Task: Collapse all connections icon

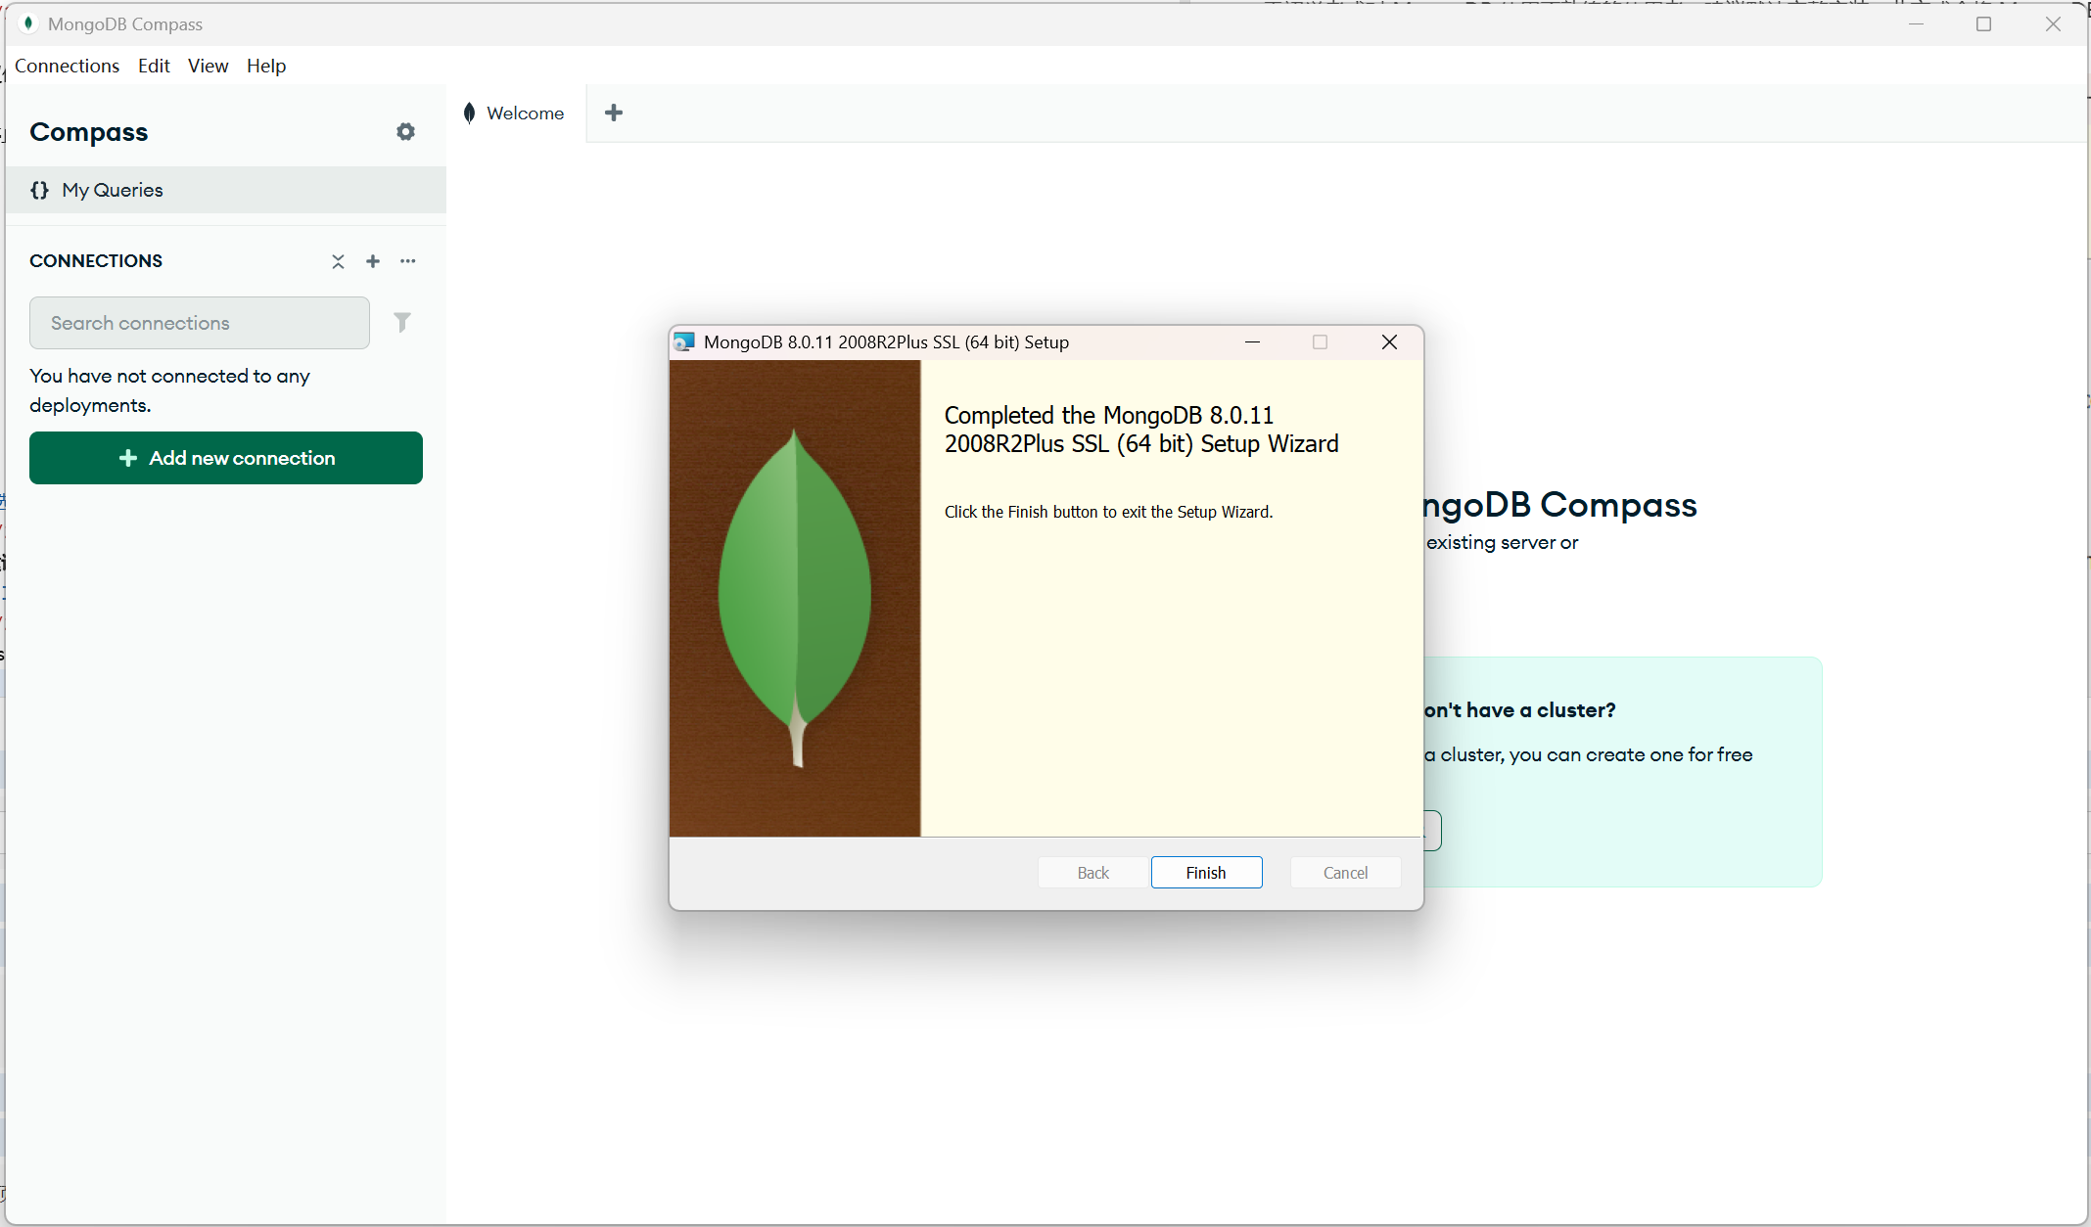Action: tap(338, 261)
